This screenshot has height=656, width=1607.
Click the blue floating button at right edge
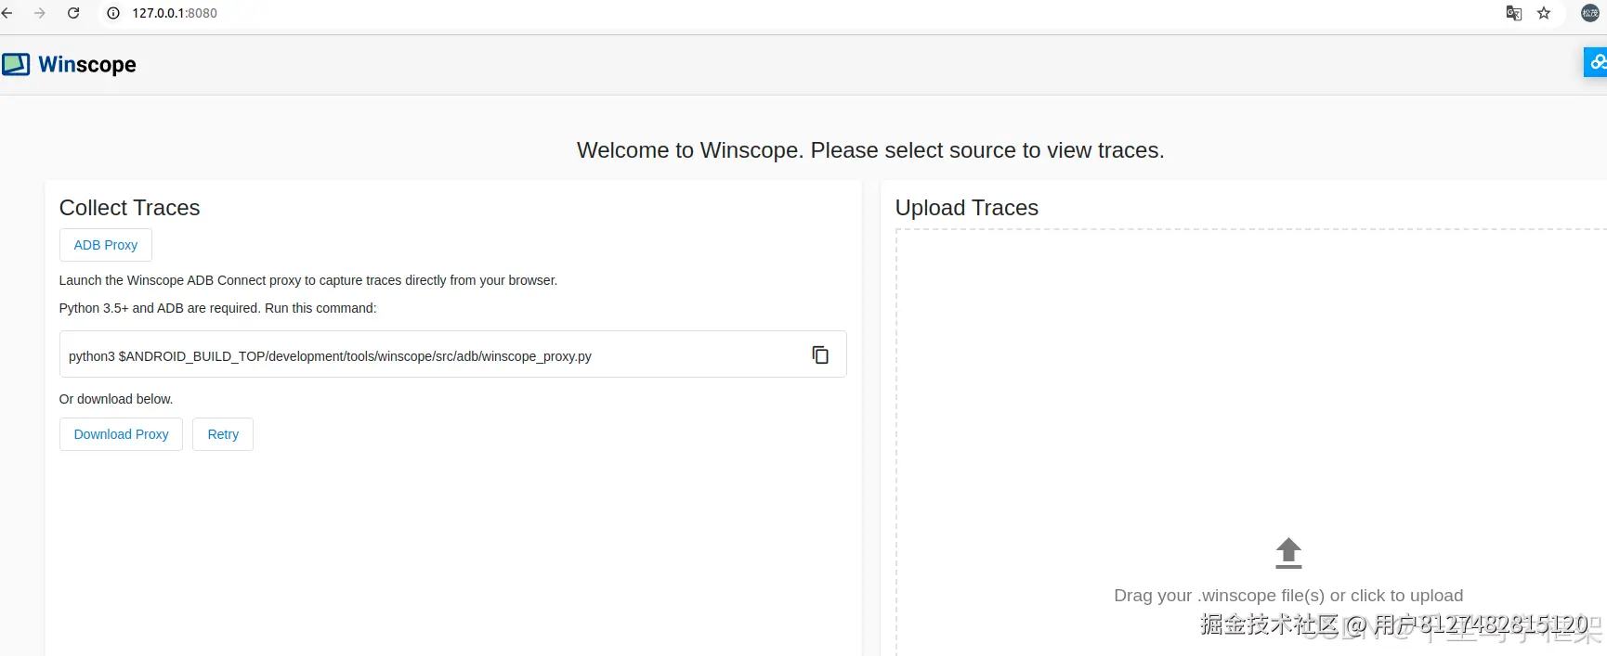[x=1596, y=62]
